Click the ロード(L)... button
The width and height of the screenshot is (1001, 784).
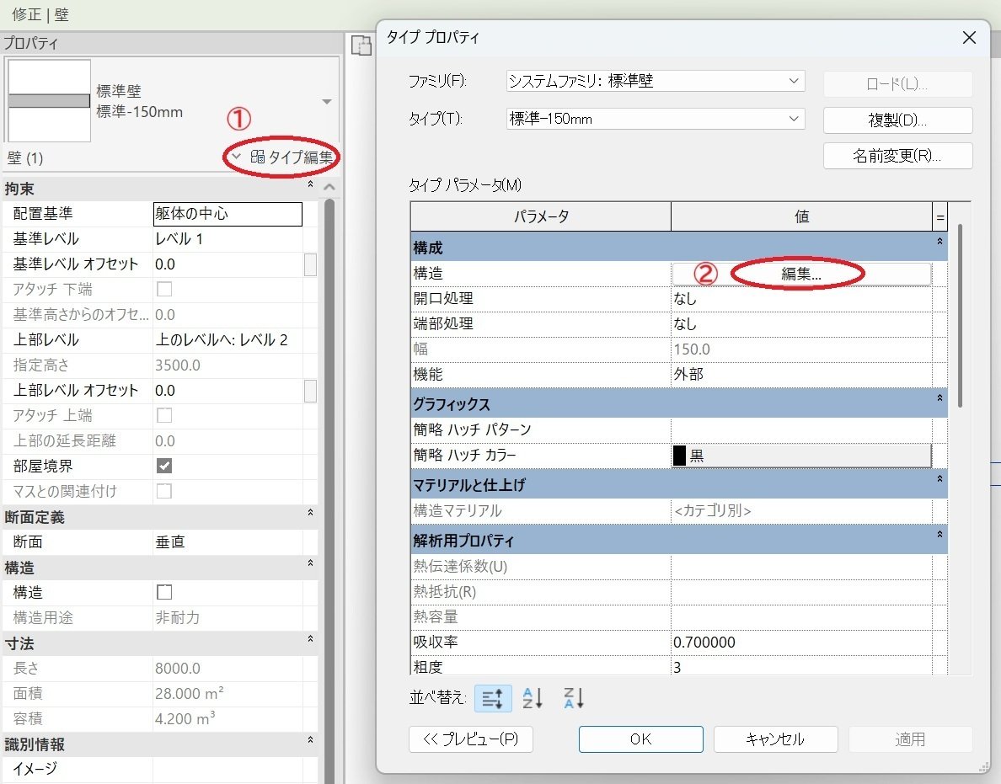(897, 84)
